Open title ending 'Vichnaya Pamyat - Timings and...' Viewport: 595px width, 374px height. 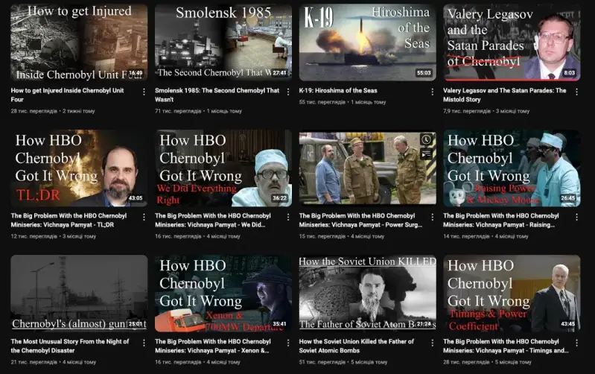pyautogui.click(x=506, y=346)
